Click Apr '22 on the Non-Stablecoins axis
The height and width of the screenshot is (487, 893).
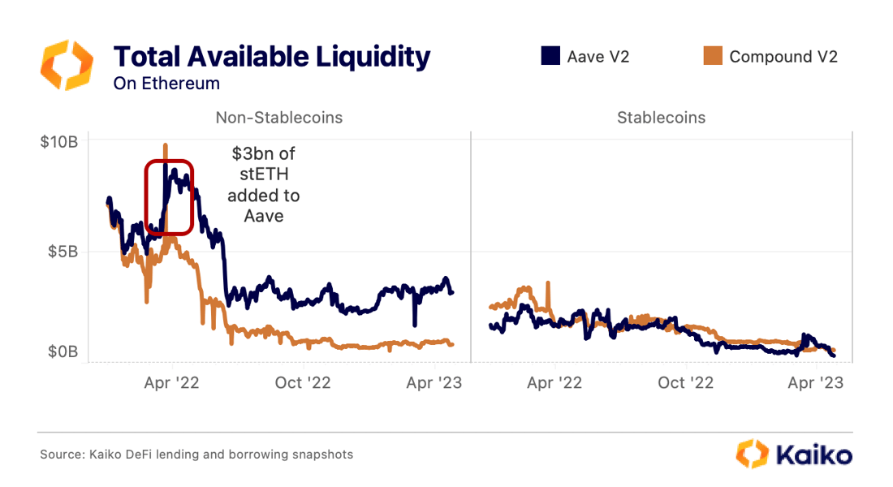pos(171,383)
